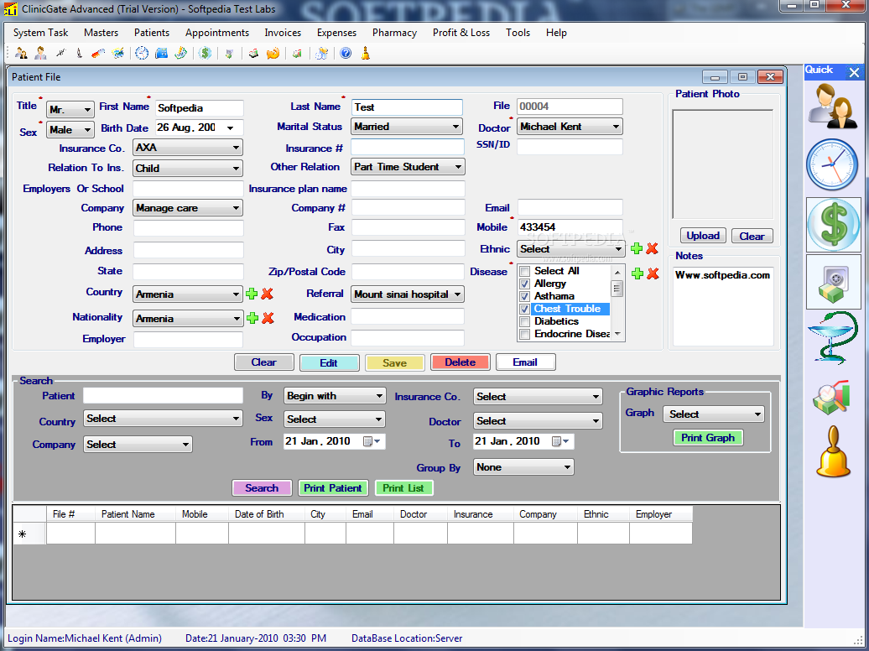869x651 pixels.
Task: Click the red capsule pill toolbar icon
Action: (x=98, y=53)
